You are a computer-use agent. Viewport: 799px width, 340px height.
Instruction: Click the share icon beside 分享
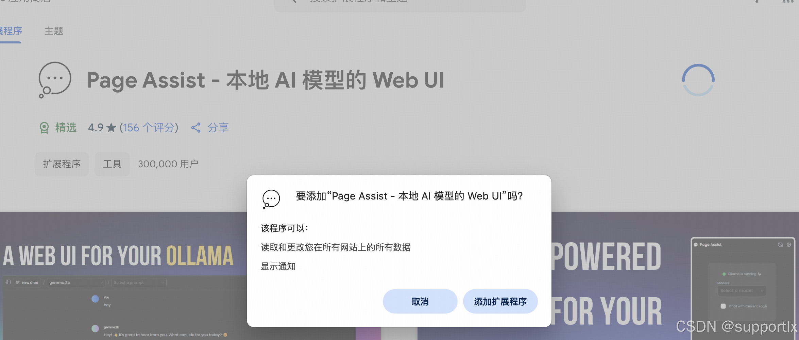pos(196,128)
